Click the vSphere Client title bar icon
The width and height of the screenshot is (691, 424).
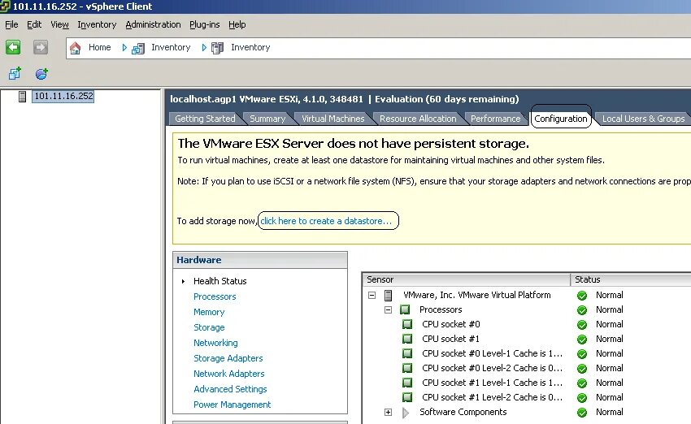click(x=4, y=6)
